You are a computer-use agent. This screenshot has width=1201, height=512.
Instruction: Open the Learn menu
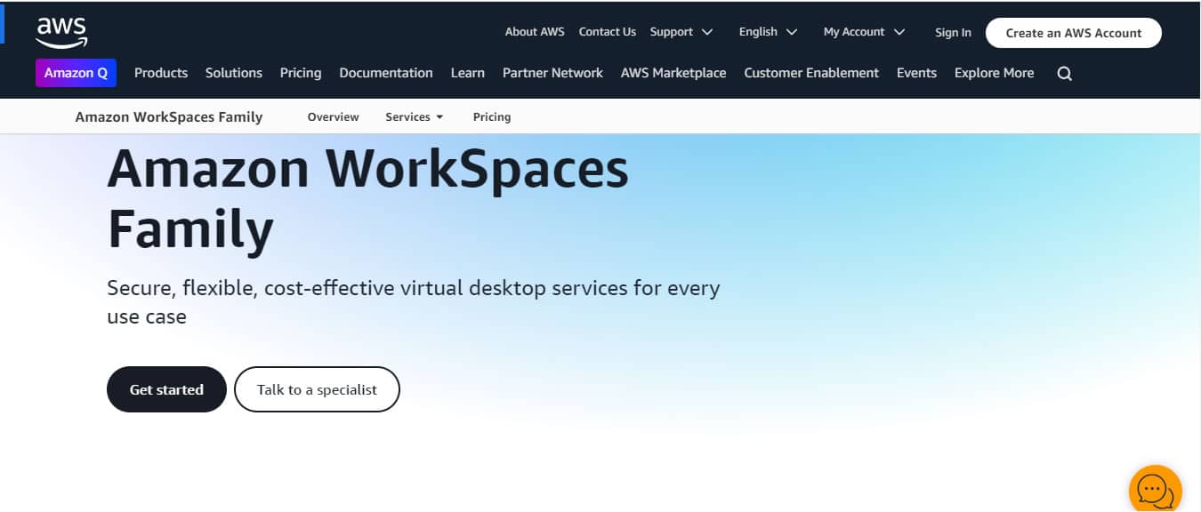tap(468, 73)
